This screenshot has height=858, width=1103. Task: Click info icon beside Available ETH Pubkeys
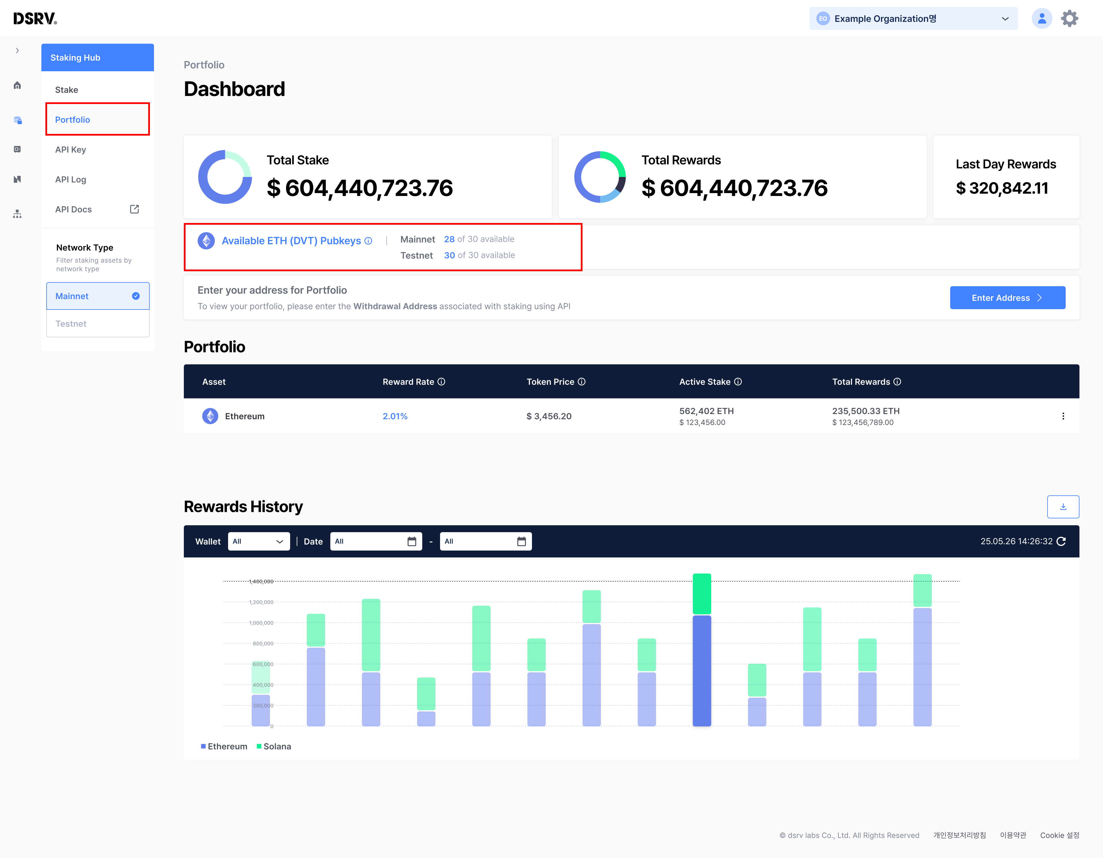point(368,241)
